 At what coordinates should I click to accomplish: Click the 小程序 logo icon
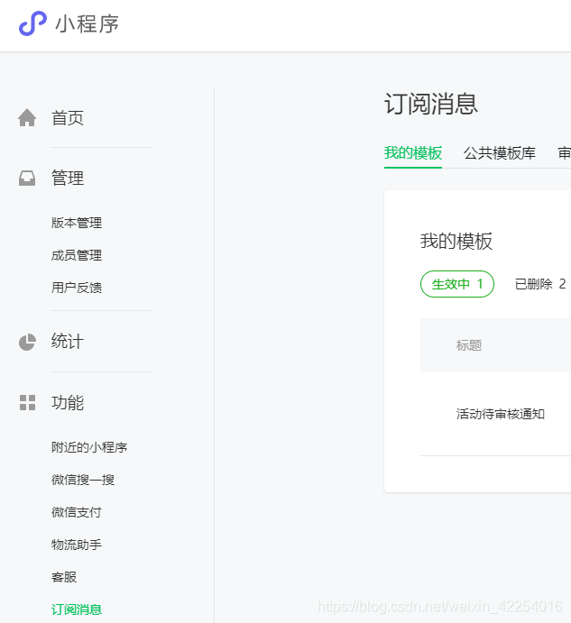tap(32, 23)
